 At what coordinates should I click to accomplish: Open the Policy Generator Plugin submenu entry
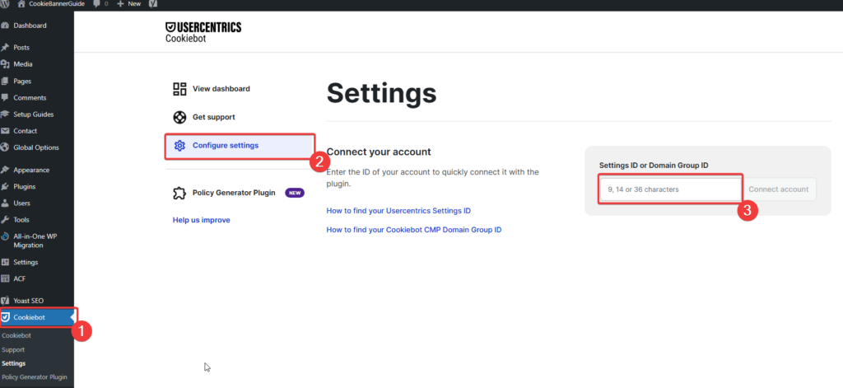35,377
